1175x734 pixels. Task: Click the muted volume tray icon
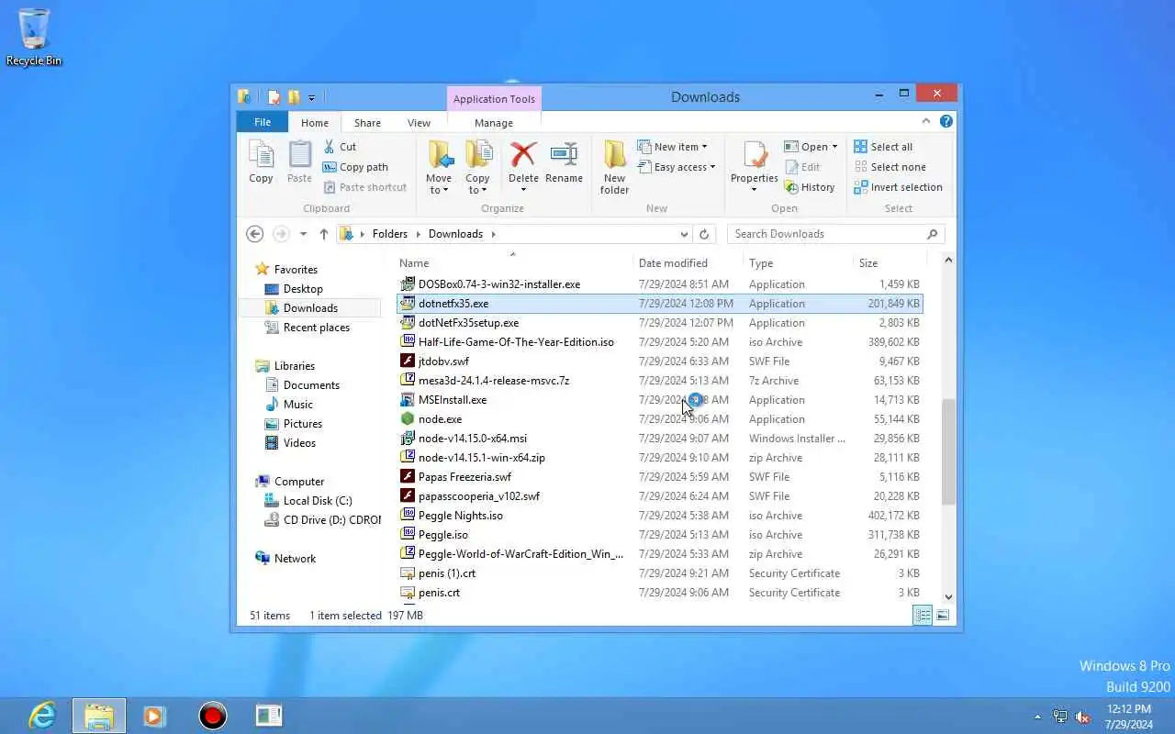pyautogui.click(x=1082, y=717)
